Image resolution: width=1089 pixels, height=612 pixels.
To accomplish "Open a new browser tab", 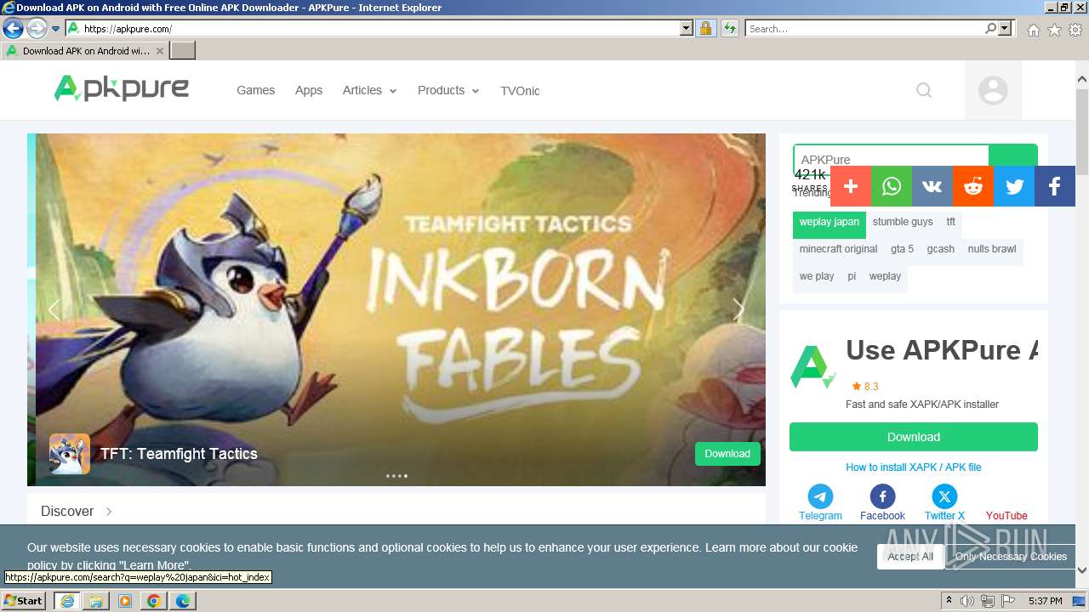I will click(x=183, y=51).
